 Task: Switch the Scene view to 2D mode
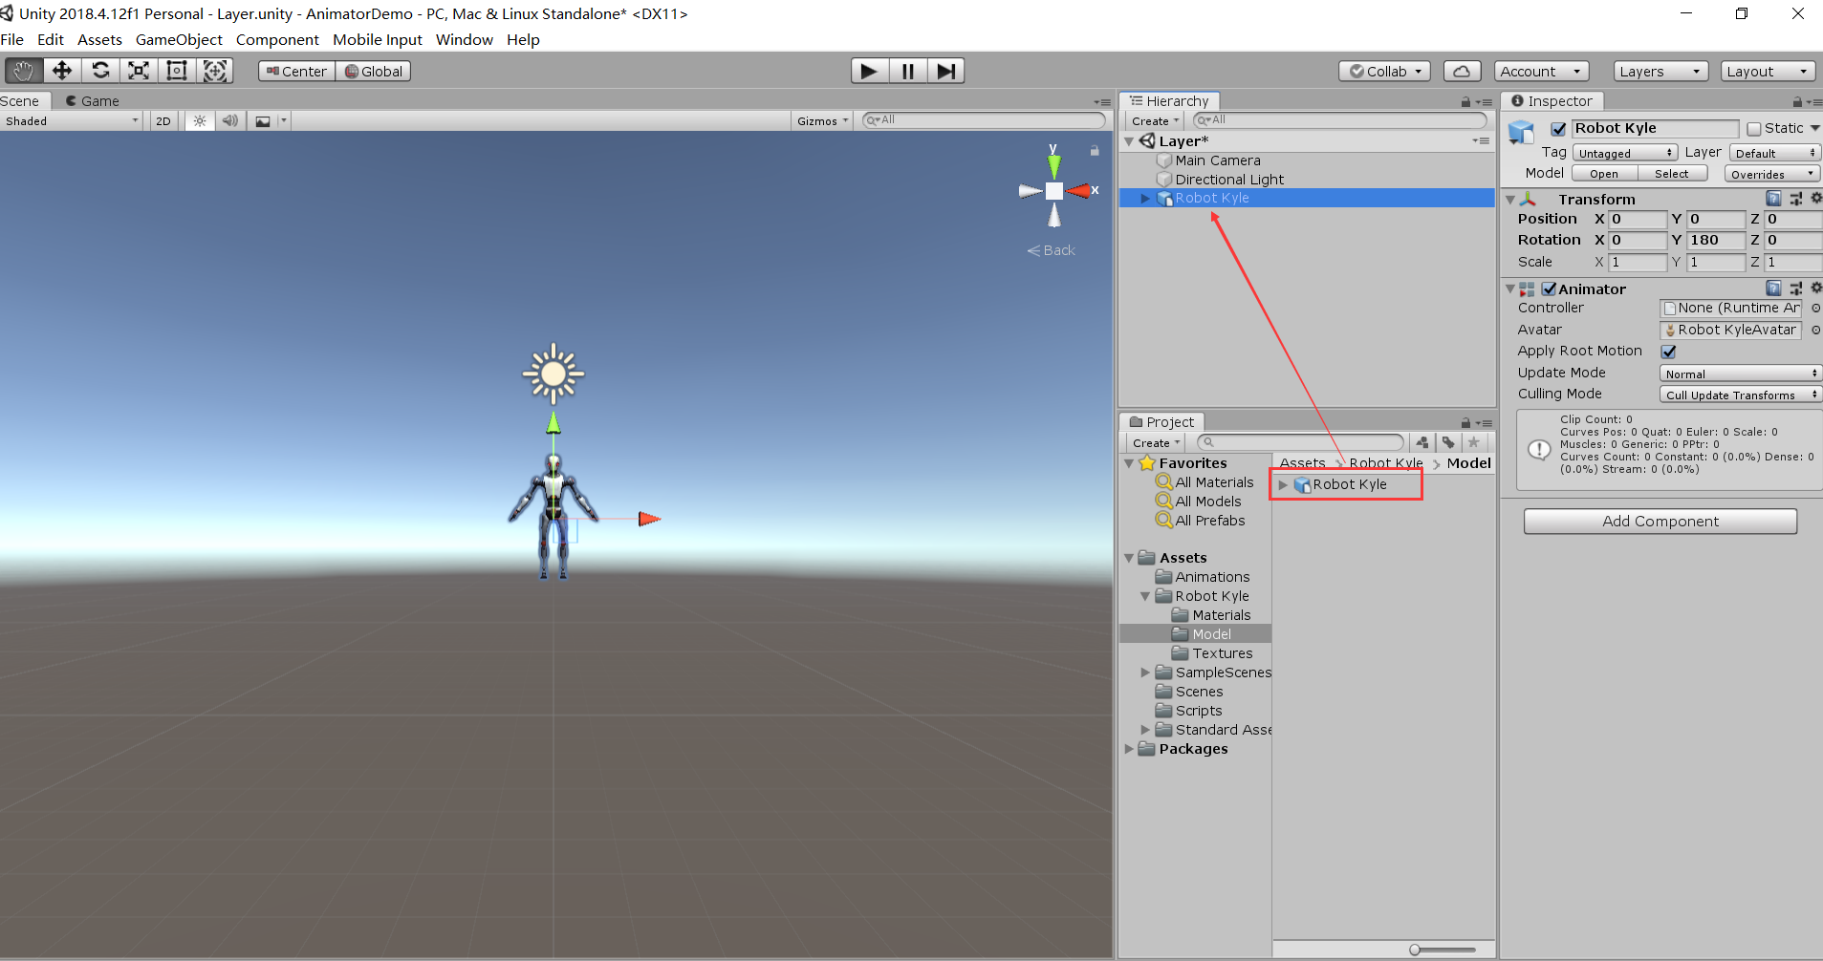[163, 120]
